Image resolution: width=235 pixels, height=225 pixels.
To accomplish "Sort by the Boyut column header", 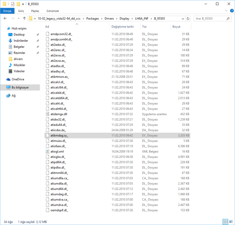I will pos(176,27).
